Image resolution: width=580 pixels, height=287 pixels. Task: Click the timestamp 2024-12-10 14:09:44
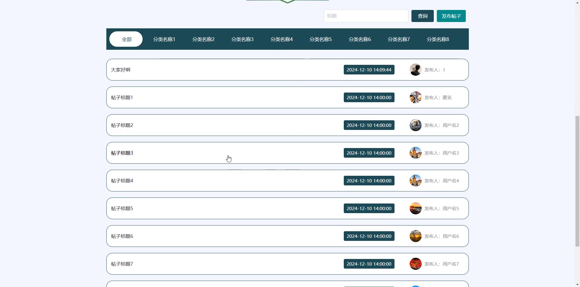(369, 70)
